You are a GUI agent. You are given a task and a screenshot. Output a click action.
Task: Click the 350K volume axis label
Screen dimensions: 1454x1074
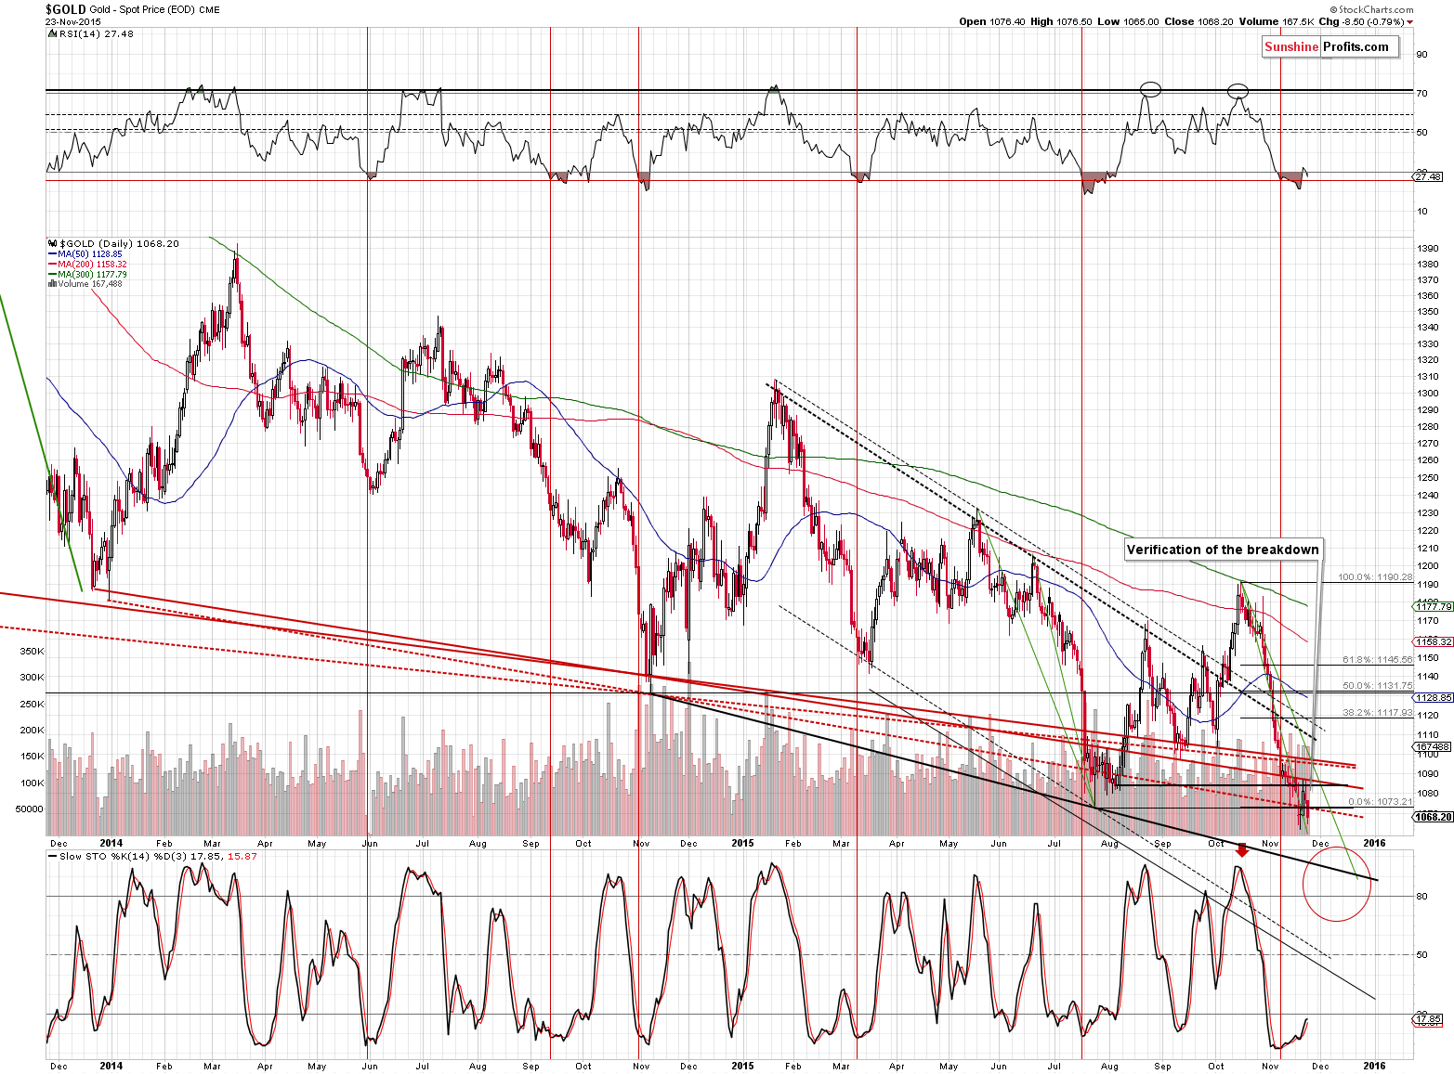[33, 652]
